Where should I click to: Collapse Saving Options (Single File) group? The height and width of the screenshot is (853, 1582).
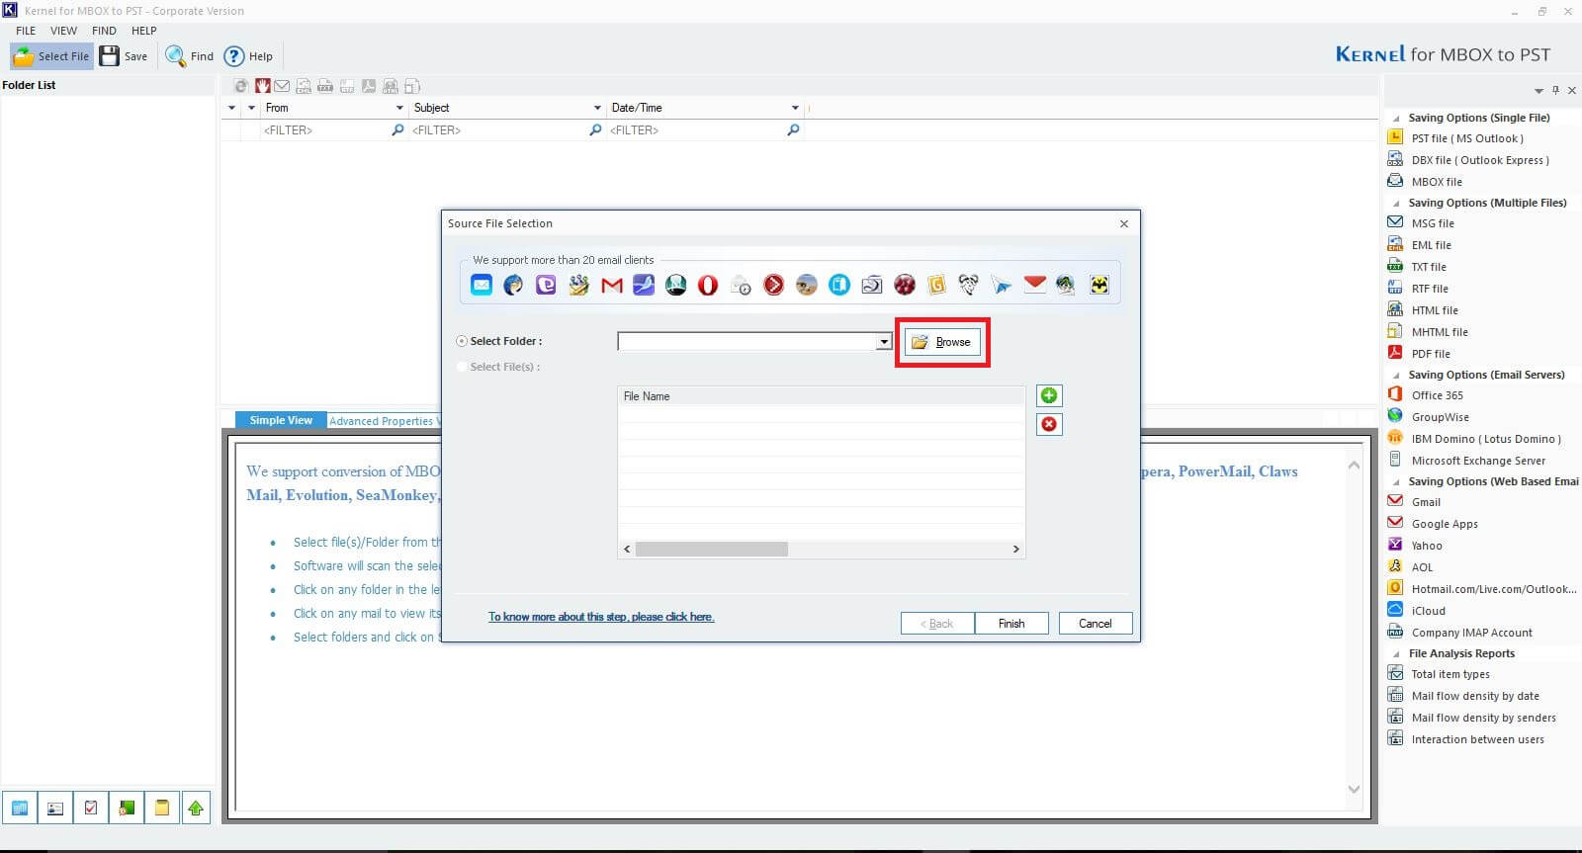coord(1396,118)
